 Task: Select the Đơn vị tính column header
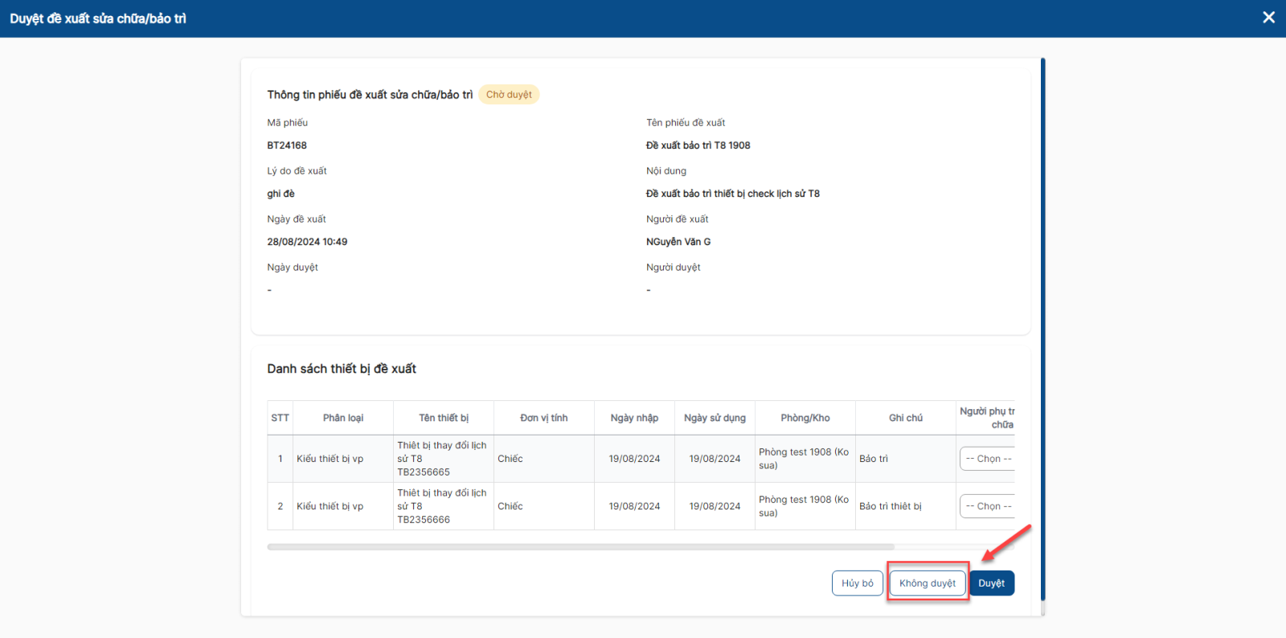[544, 418]
